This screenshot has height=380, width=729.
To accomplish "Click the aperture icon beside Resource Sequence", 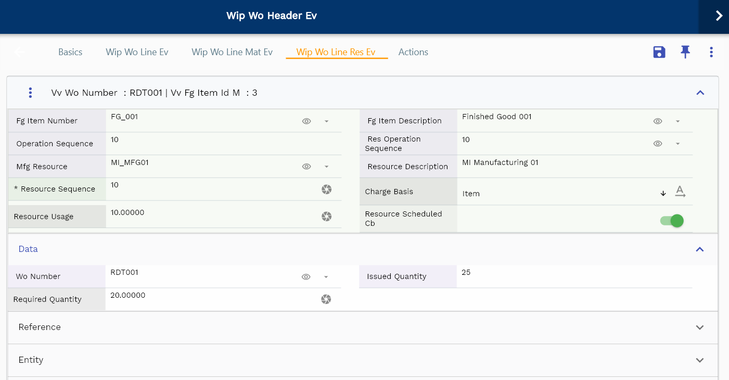I will [x=326, y=189].
